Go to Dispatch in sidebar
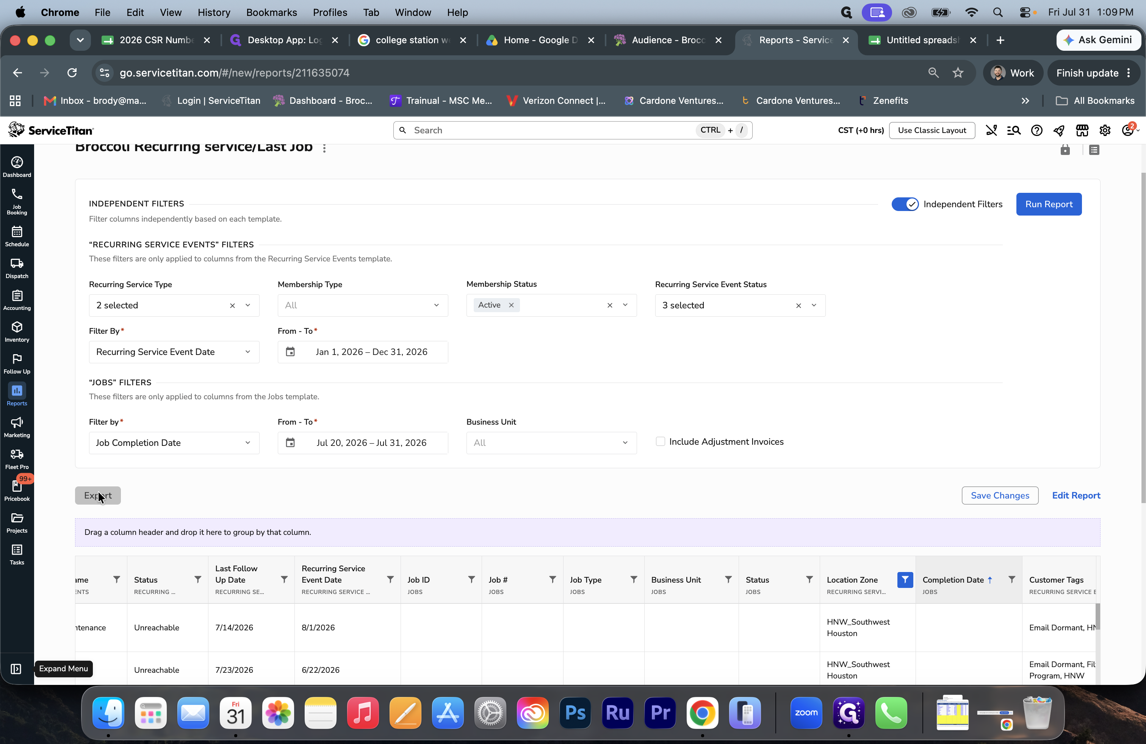 click(17, 268)
